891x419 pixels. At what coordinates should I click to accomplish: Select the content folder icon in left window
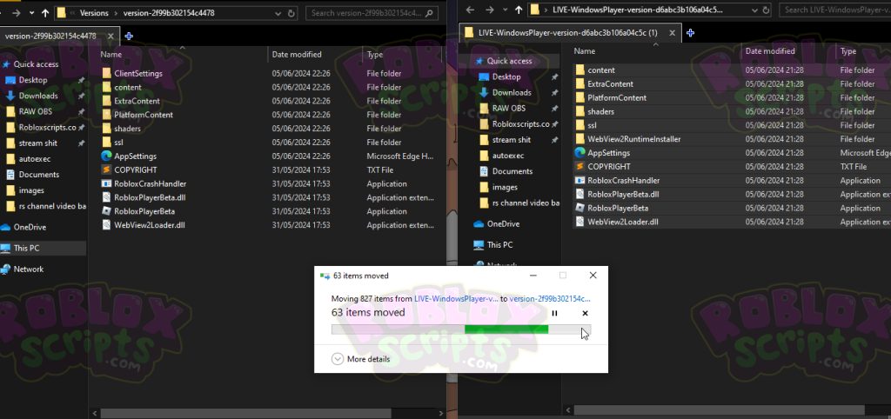106,88
